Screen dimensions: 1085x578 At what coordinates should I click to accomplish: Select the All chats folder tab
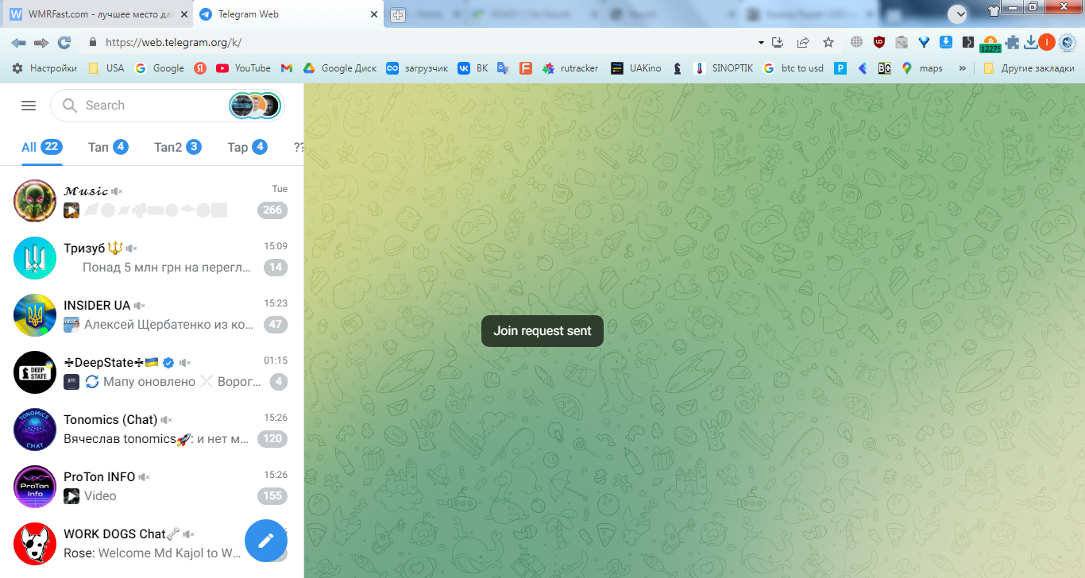[x=41, y=147]
